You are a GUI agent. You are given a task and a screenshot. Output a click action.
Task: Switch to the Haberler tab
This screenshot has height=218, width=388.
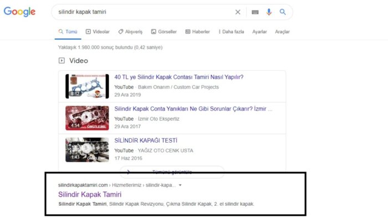tap(197, 32)
